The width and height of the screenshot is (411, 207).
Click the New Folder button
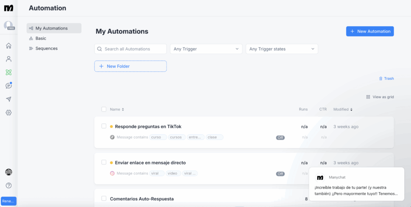click(x=131, y=66)
